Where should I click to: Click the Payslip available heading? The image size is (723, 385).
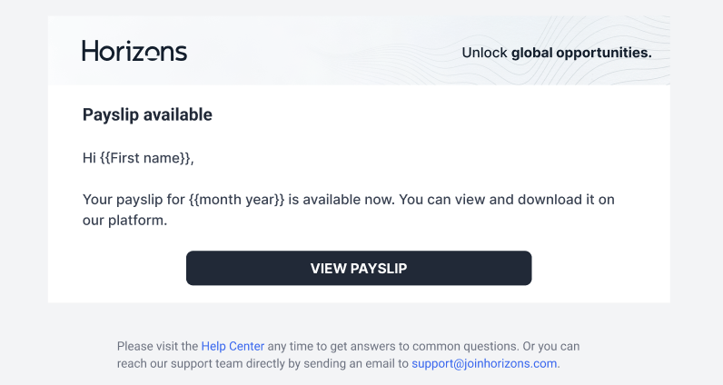[x=147, y=114]
